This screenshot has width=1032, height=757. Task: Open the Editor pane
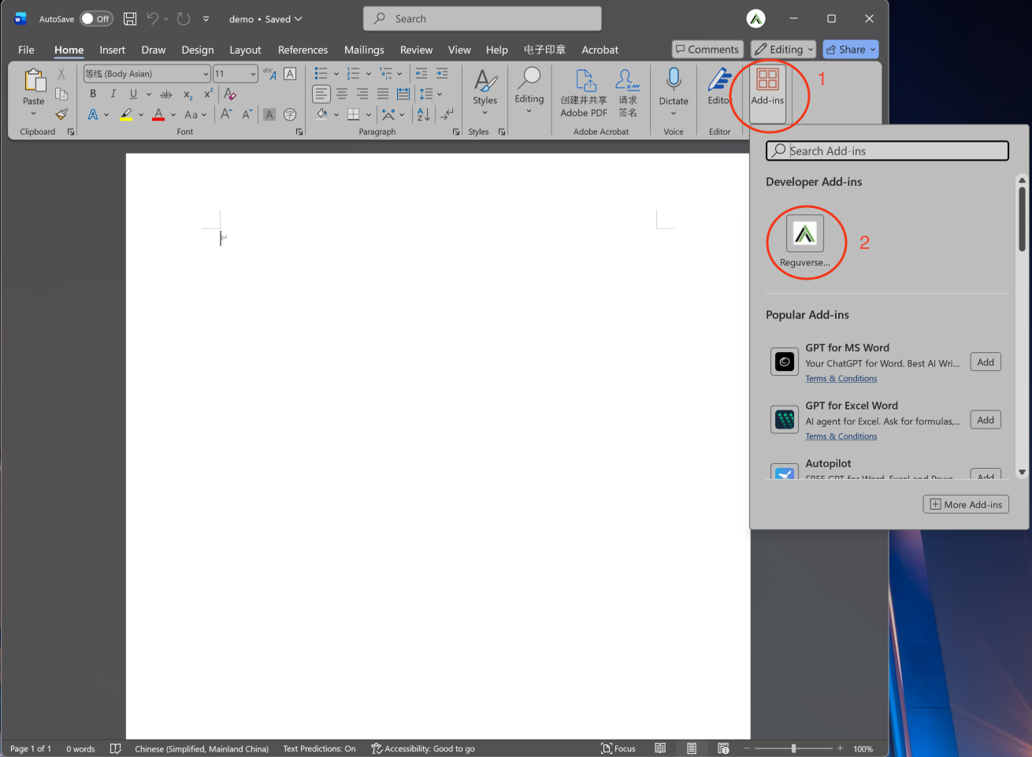pyautogui.click(x=719, y=87)
